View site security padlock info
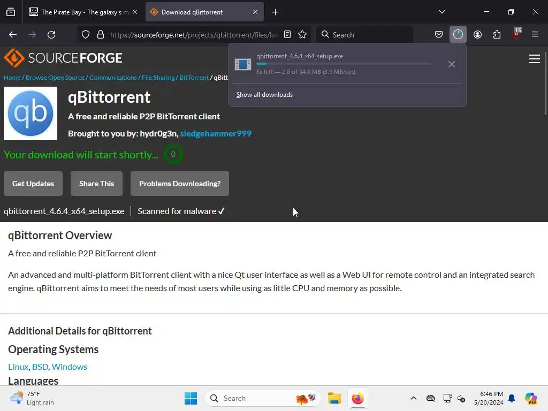This screenshot has width=548, height=411. (x=101, y=35)
